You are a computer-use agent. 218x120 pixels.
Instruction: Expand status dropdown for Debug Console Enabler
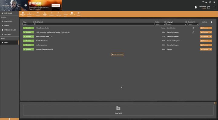point(33,28)
